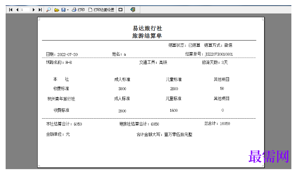This screenshot has width=297, height=170.
Task: Go to the next page
Action: tap(33, 9)
